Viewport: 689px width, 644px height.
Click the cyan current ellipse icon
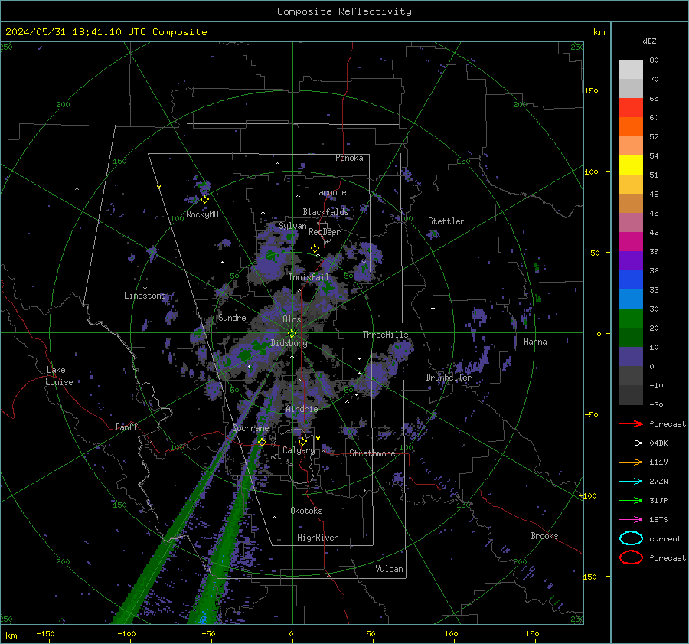tap(631, 538)
